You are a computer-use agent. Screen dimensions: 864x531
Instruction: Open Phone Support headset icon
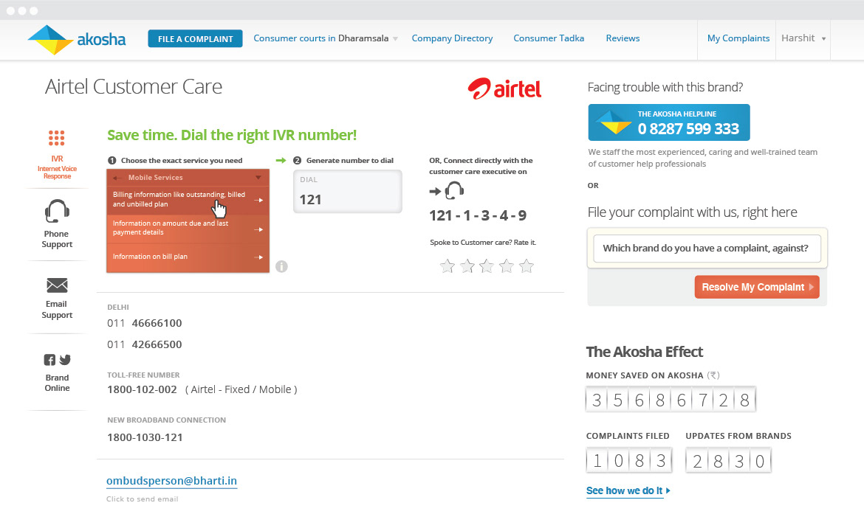point(57,212)
